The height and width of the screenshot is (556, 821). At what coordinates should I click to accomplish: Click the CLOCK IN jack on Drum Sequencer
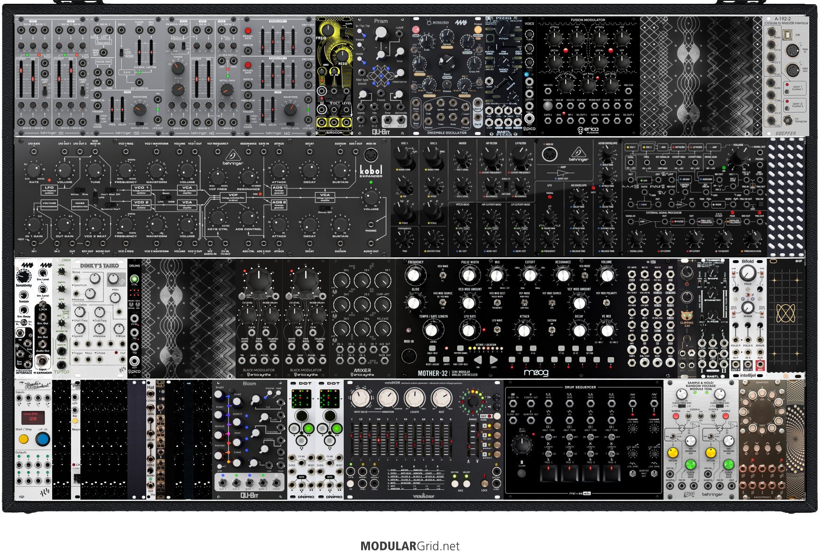513,403
